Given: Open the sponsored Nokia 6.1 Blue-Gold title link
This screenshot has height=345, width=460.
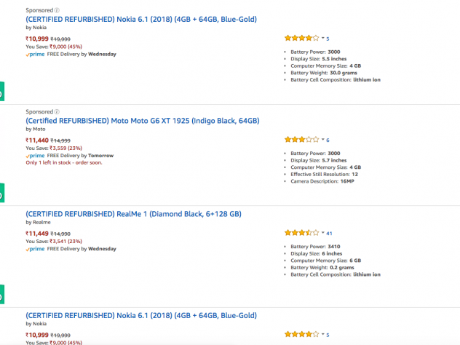Looking at the screenshot, I should (x=141, y=19).
